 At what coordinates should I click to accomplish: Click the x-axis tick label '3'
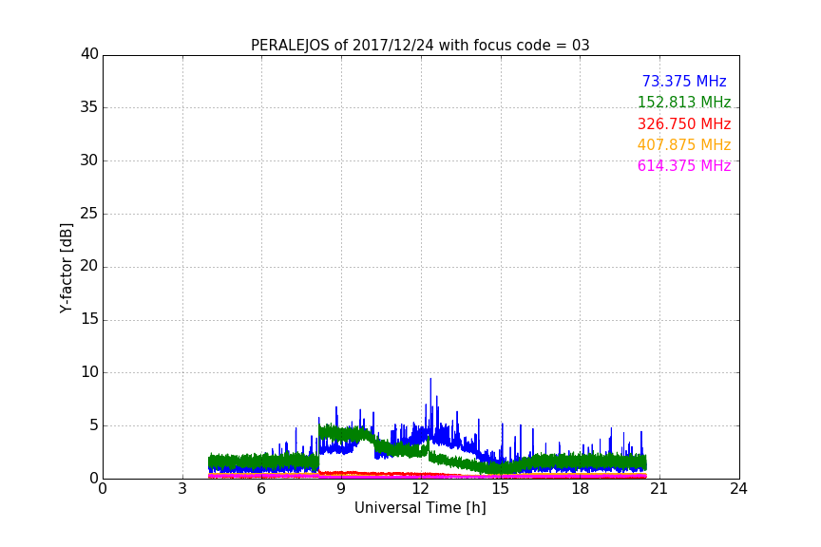click(x=182, y=489)
